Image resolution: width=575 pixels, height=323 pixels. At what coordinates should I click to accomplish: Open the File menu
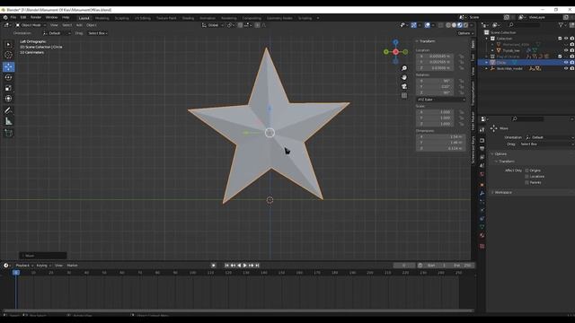tap(13, 18)
